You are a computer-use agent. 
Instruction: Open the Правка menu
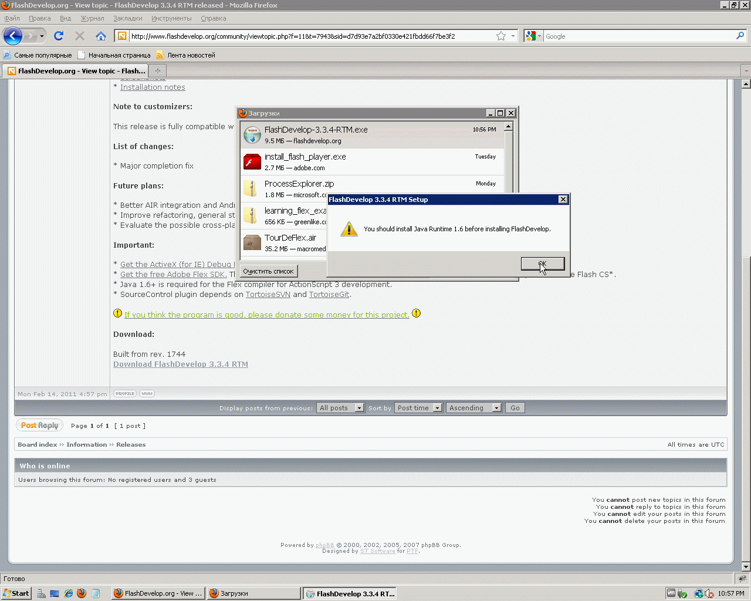coord(40,18)
